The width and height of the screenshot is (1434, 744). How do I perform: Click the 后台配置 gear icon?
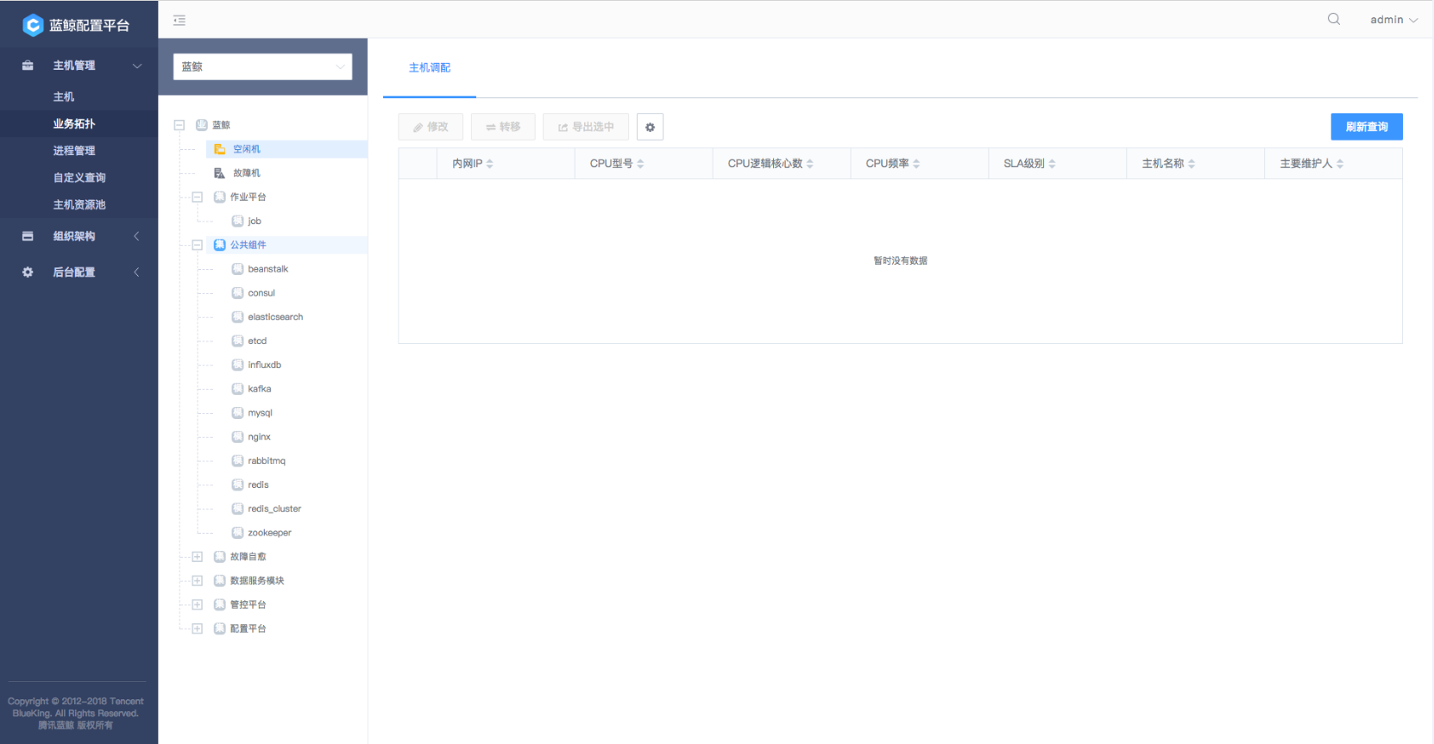click(x=28, y=272)
